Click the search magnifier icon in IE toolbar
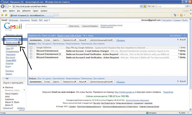The width and height of the screenshot is (192, 115). click(x=187, y=6)
